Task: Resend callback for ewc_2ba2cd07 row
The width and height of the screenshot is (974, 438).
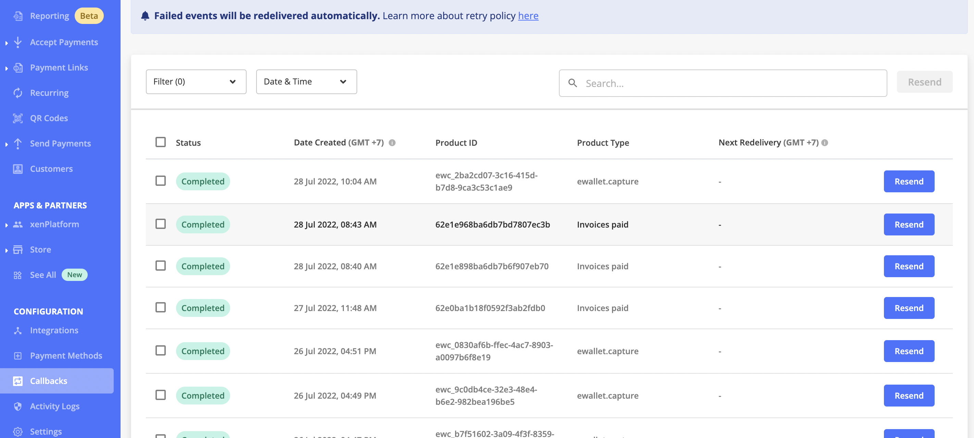Action: point(909,181)
